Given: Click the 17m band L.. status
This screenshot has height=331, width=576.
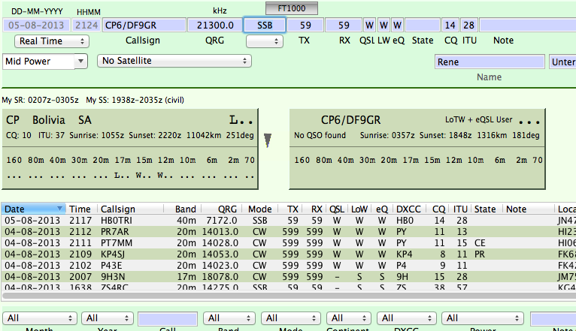Looking at the screenshot, I should 122,176.
